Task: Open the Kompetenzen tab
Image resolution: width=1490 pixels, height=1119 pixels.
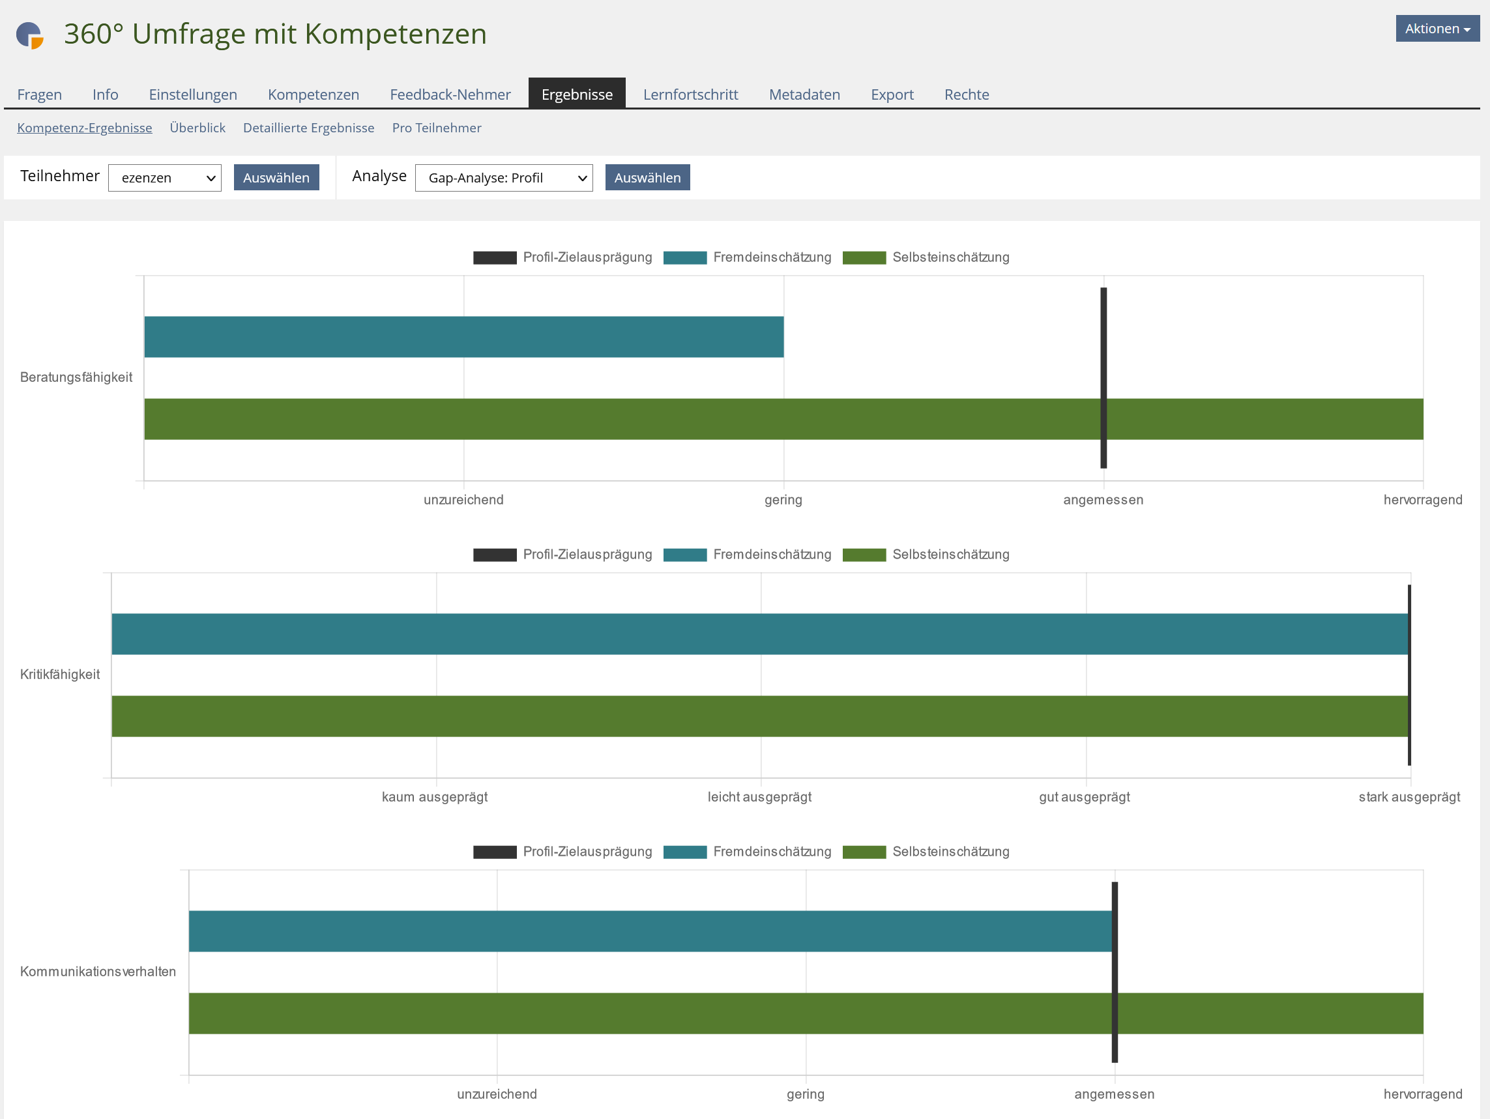Action: pos(314,94)
